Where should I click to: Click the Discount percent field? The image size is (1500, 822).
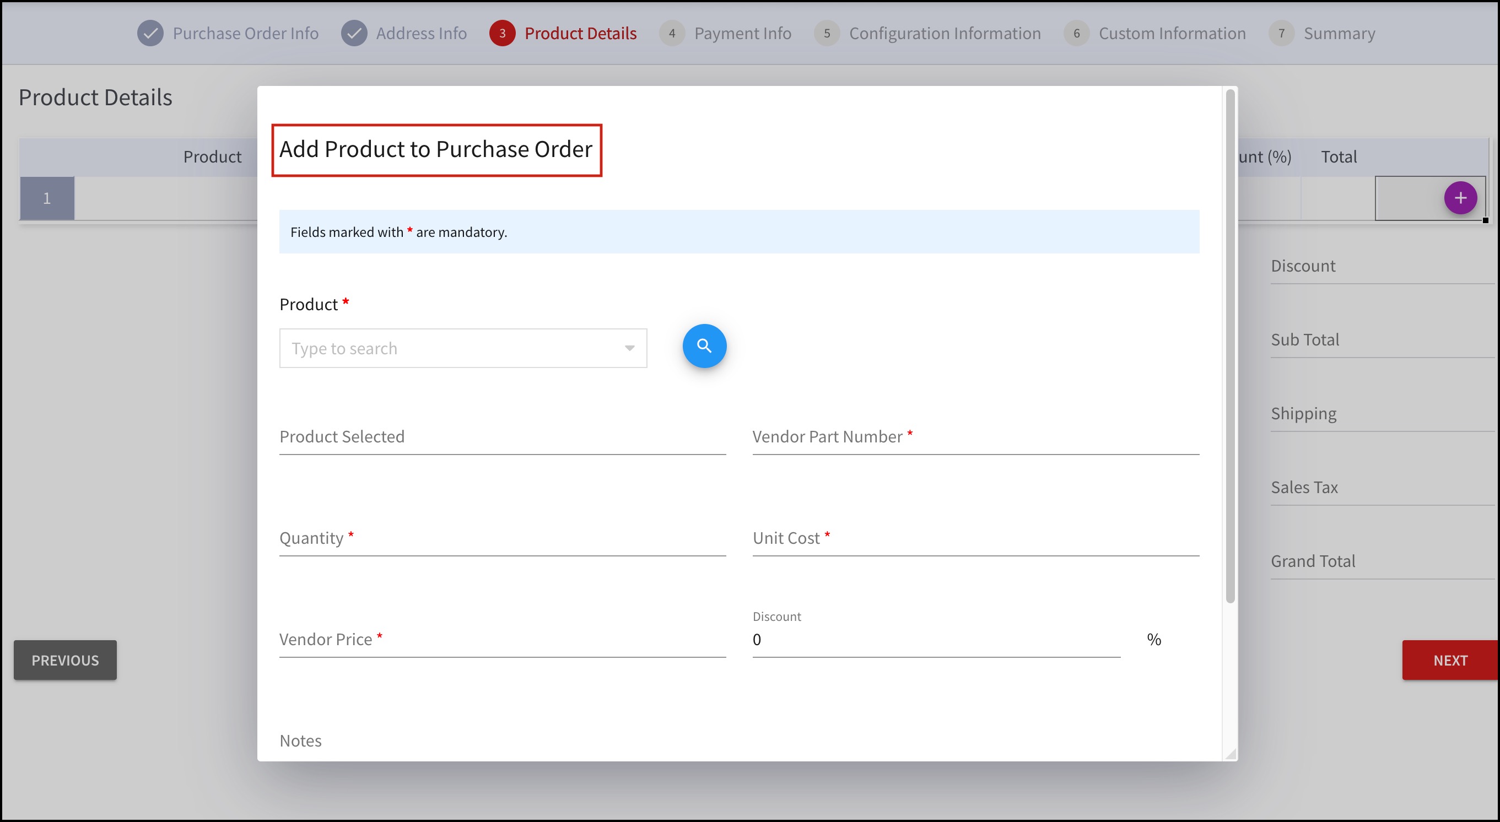click(935, 639)
